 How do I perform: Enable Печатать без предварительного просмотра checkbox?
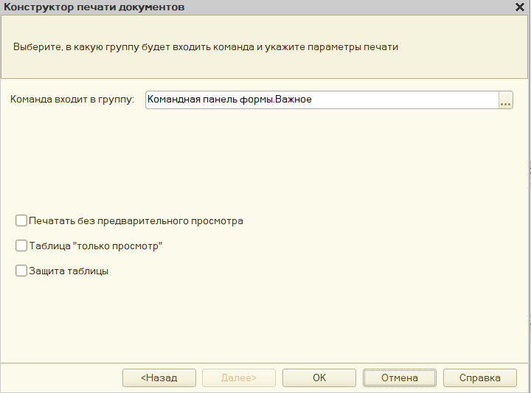tap(21, 220)
